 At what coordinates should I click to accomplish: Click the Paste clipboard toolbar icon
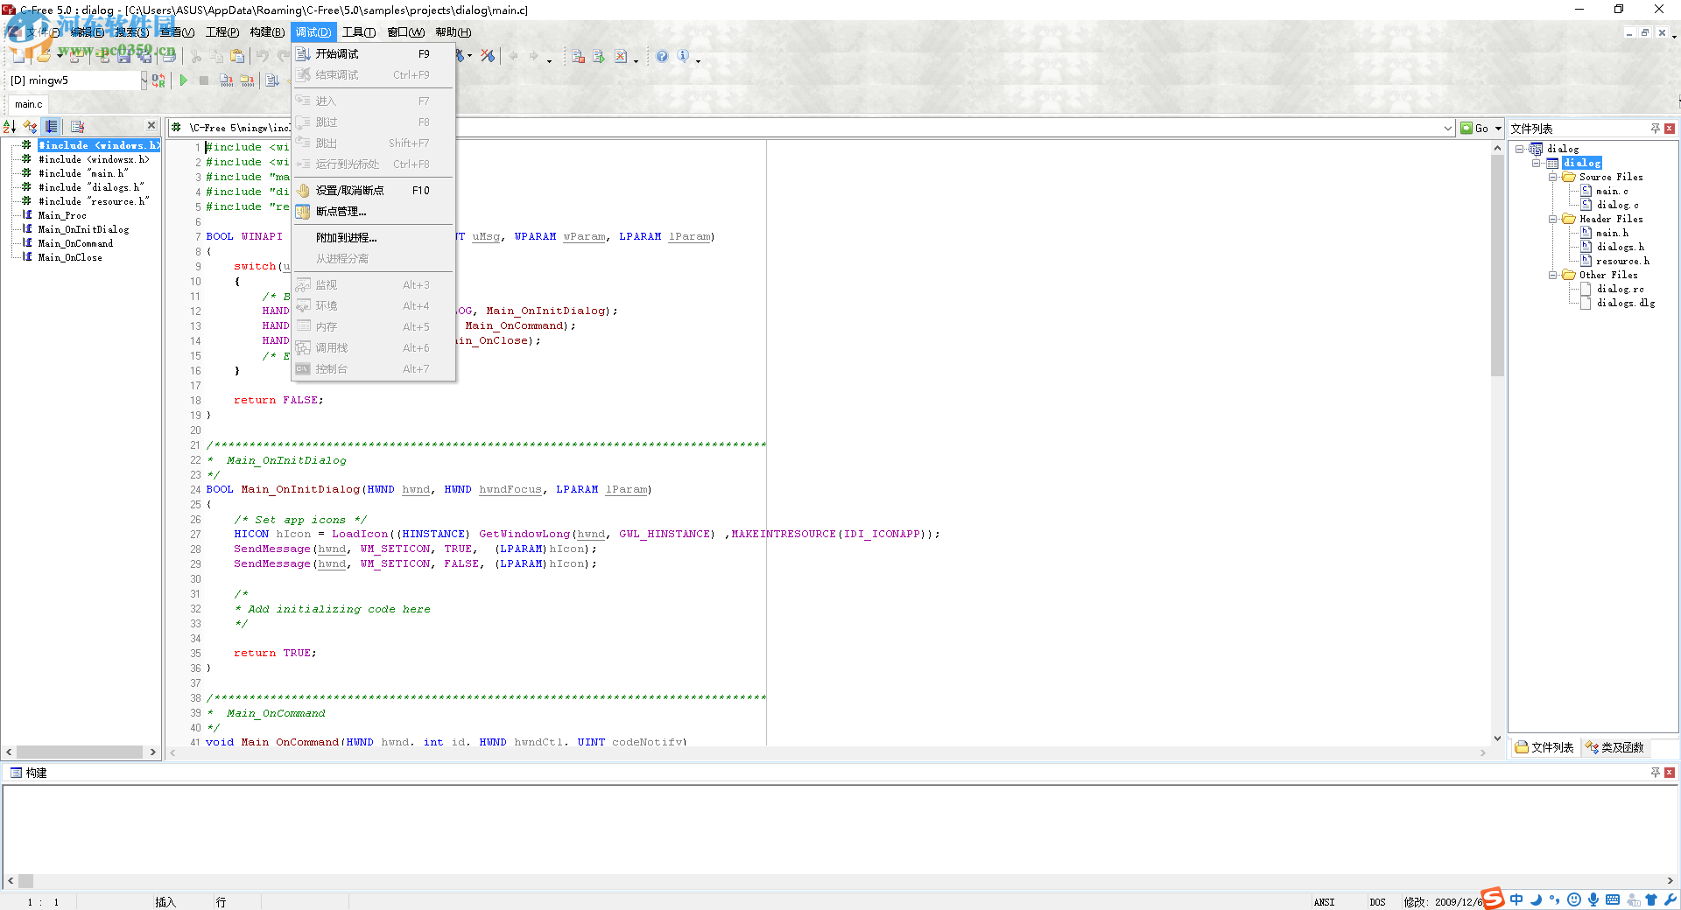click(237, 57)
